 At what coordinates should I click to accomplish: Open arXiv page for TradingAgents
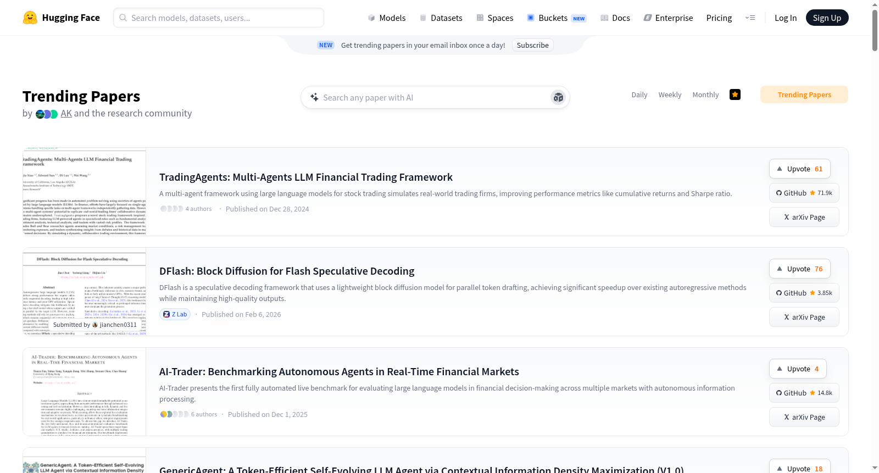click(804, 217)
